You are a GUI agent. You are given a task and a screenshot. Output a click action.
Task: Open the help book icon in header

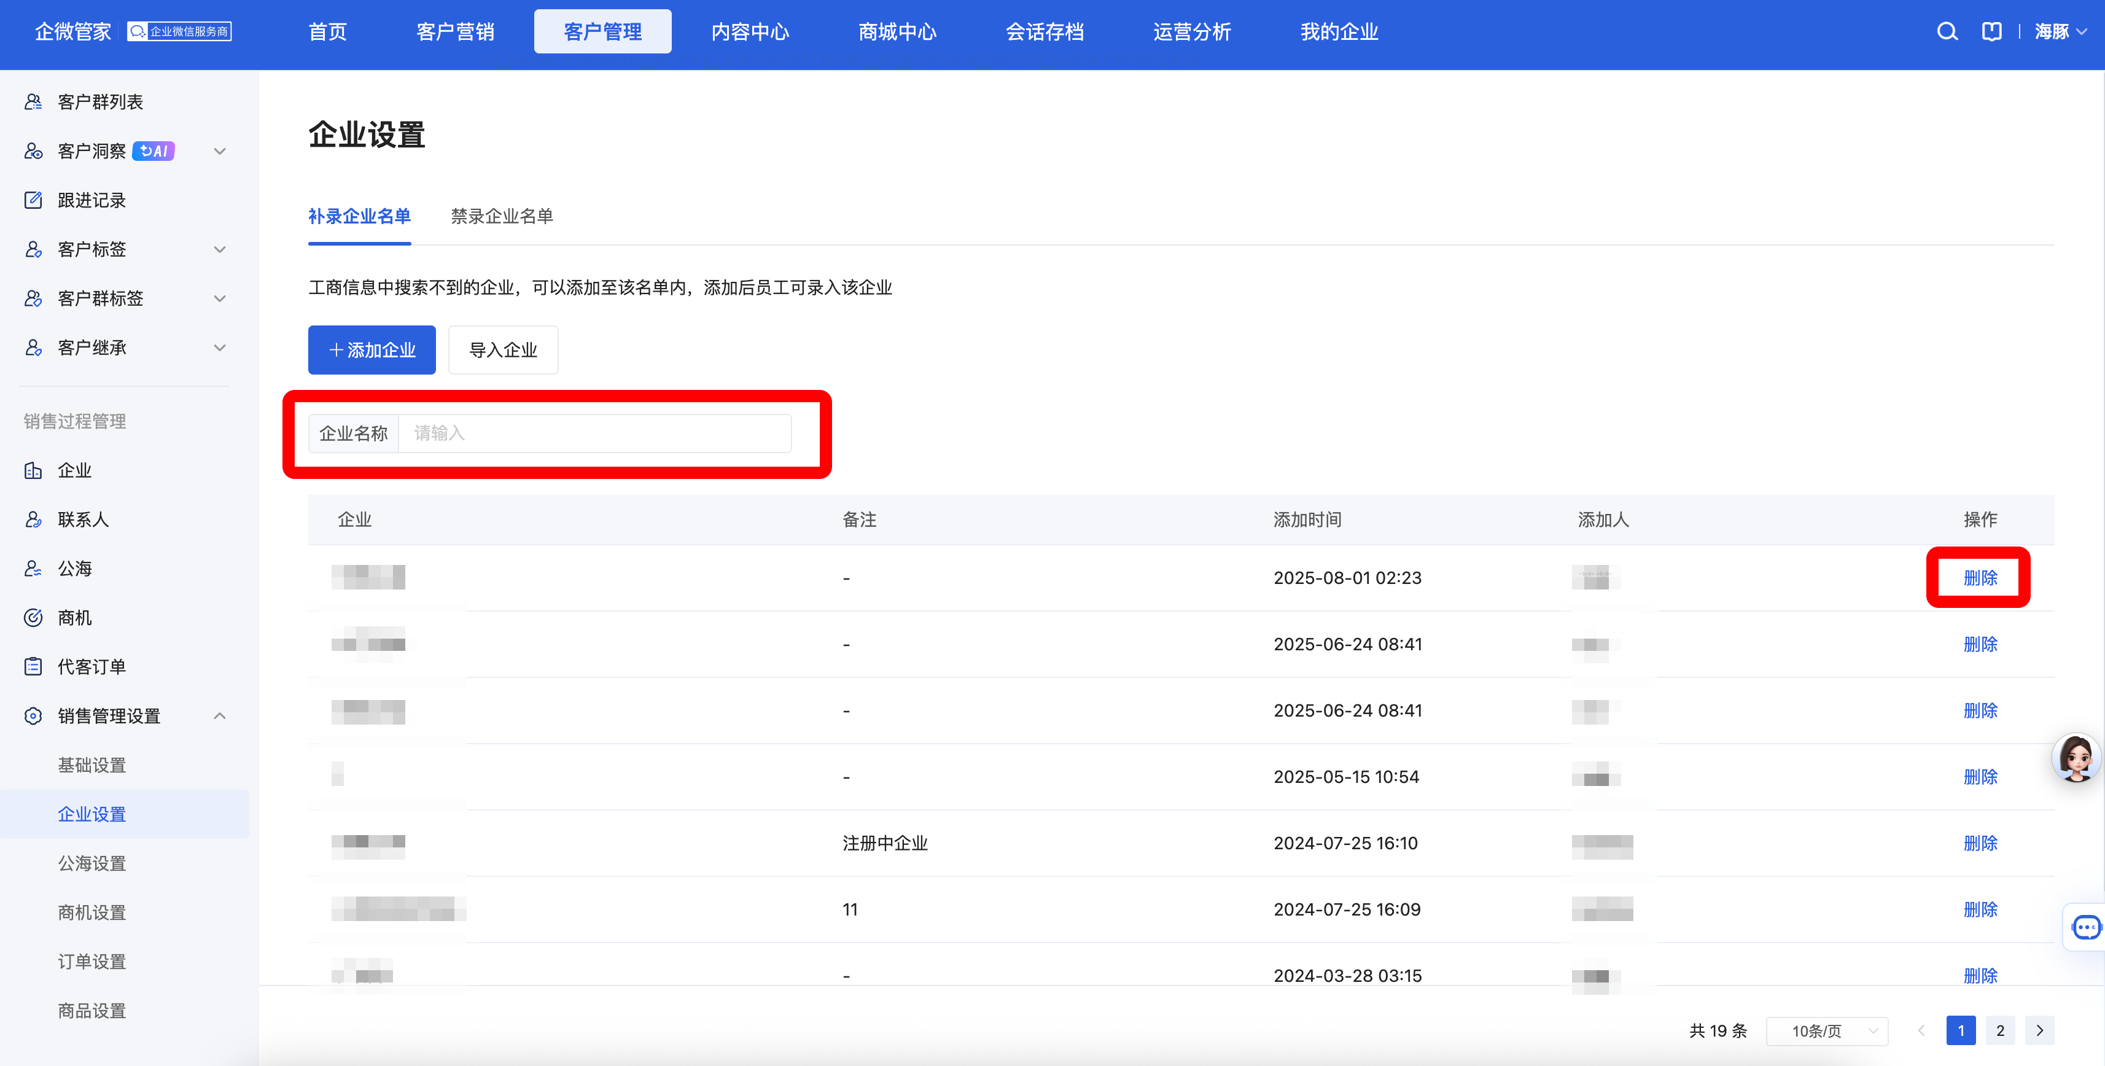(1991, 32)
